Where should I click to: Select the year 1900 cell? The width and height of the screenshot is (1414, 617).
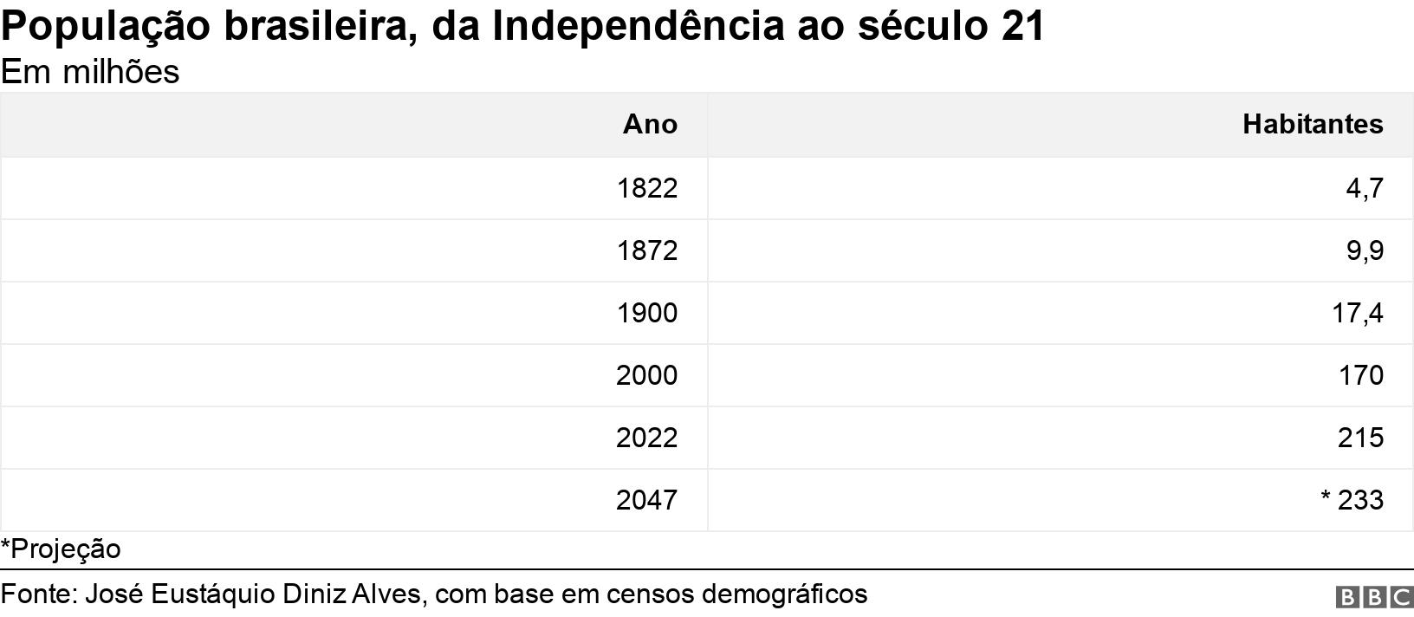pyautogui.click(x=647, y=313)
